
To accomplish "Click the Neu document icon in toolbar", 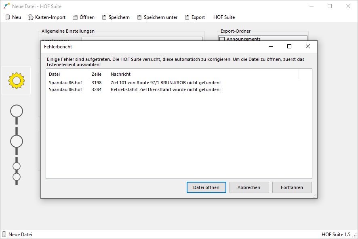I will click(7, 17).
